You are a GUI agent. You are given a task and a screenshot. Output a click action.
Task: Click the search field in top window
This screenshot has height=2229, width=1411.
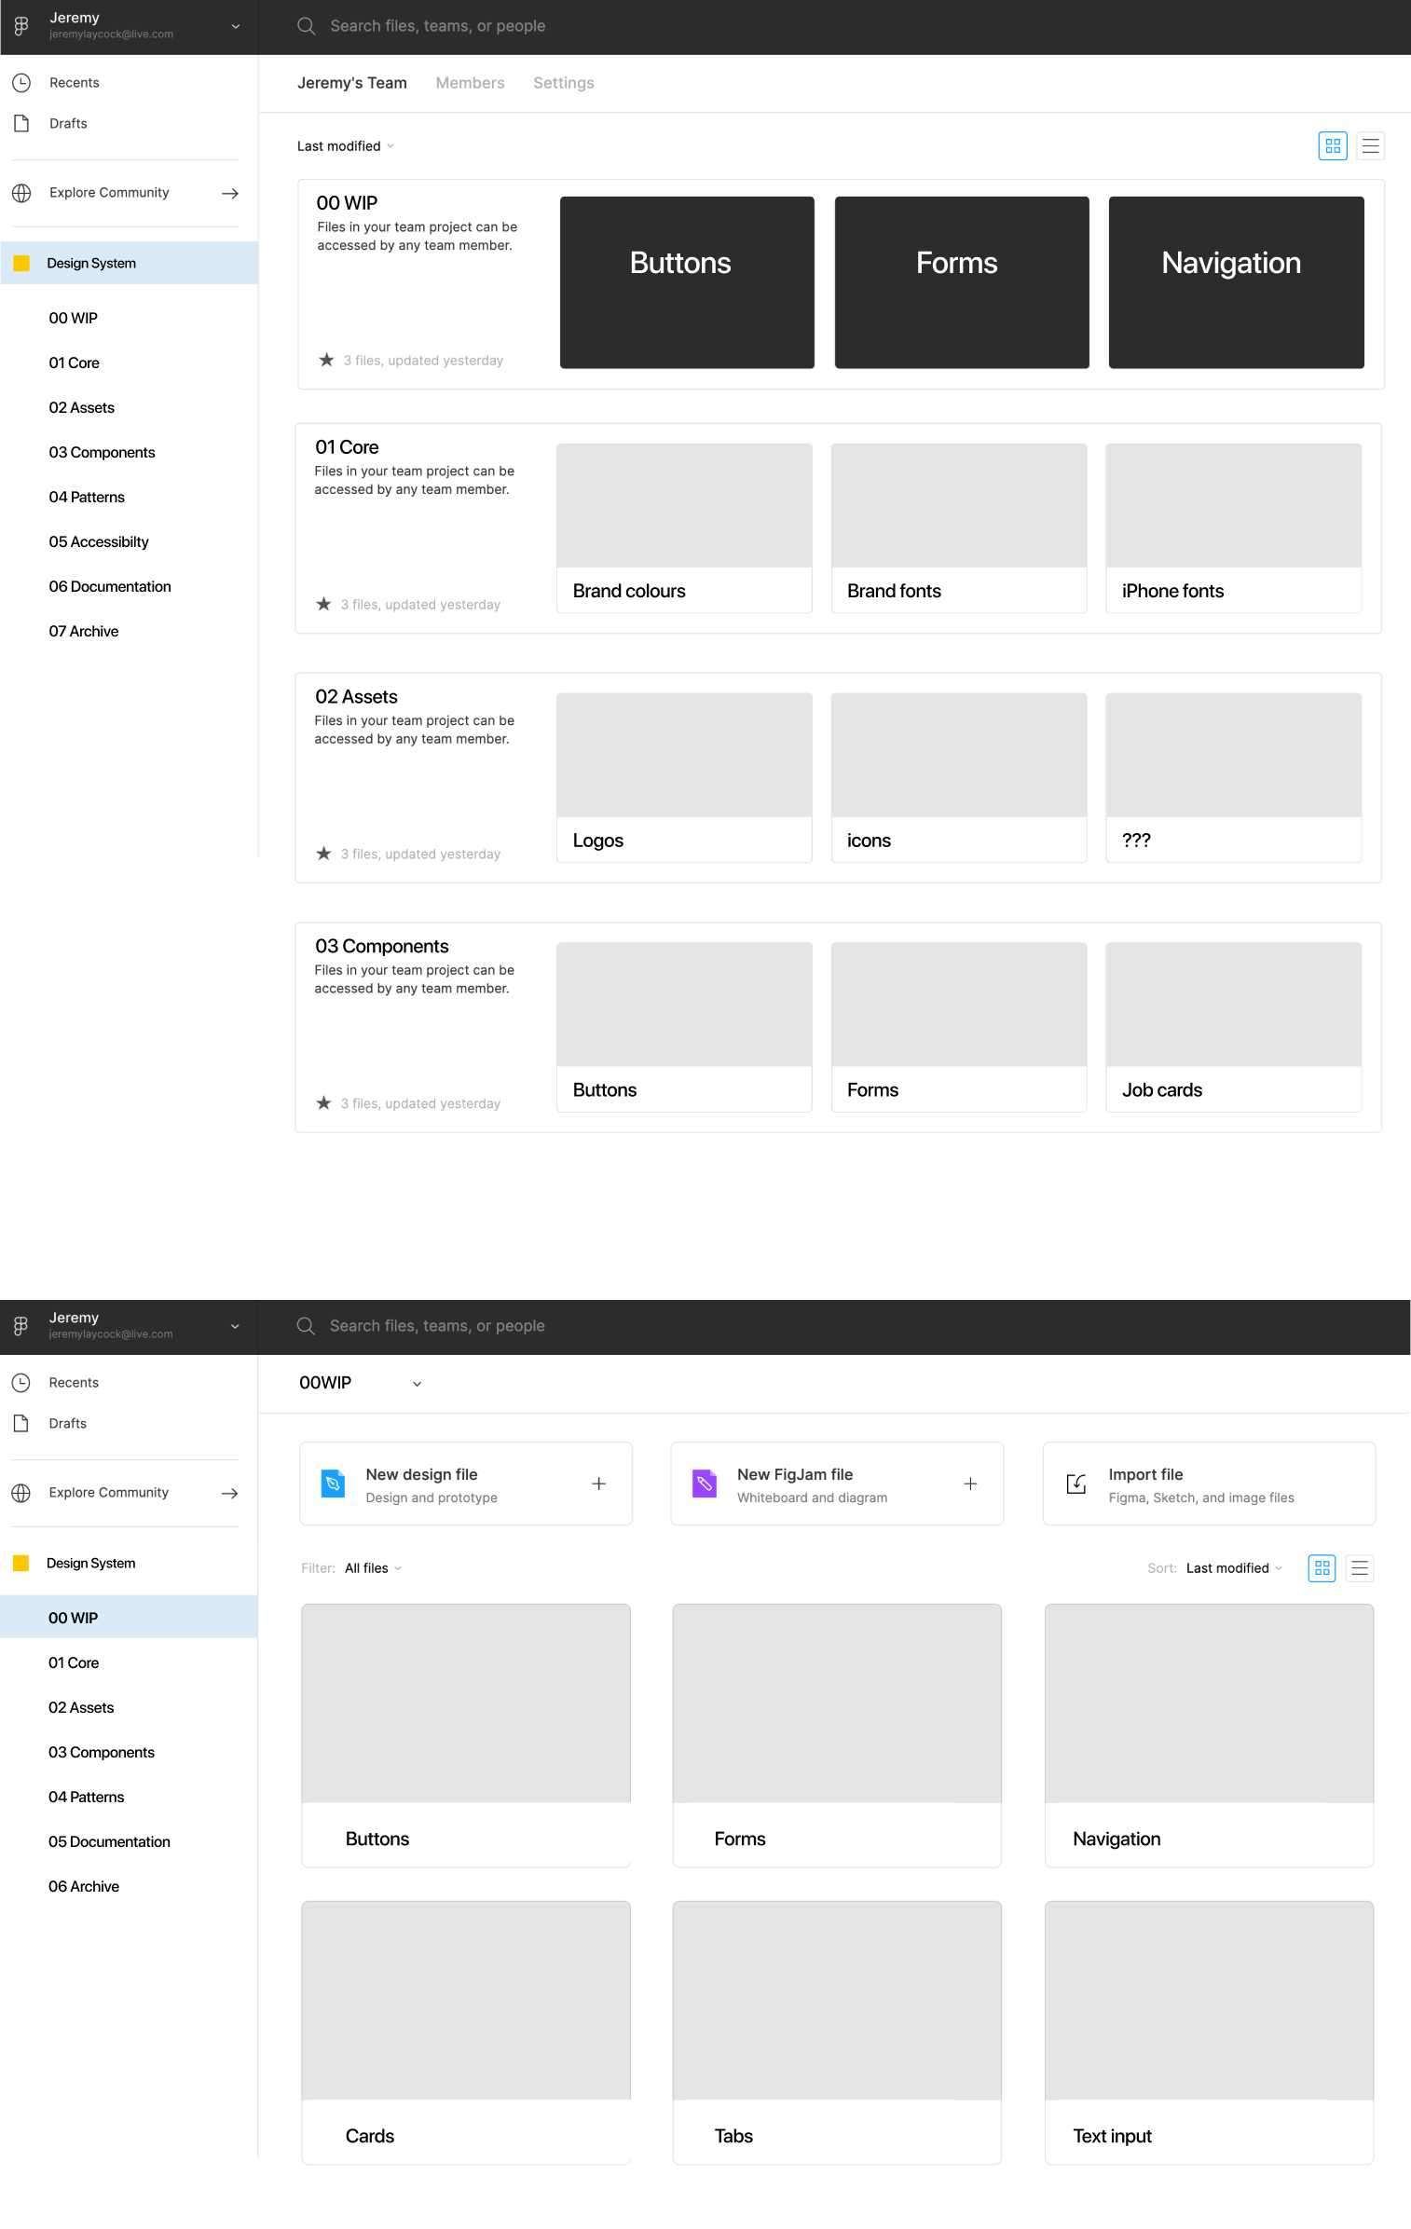click(x=438, y=26)
